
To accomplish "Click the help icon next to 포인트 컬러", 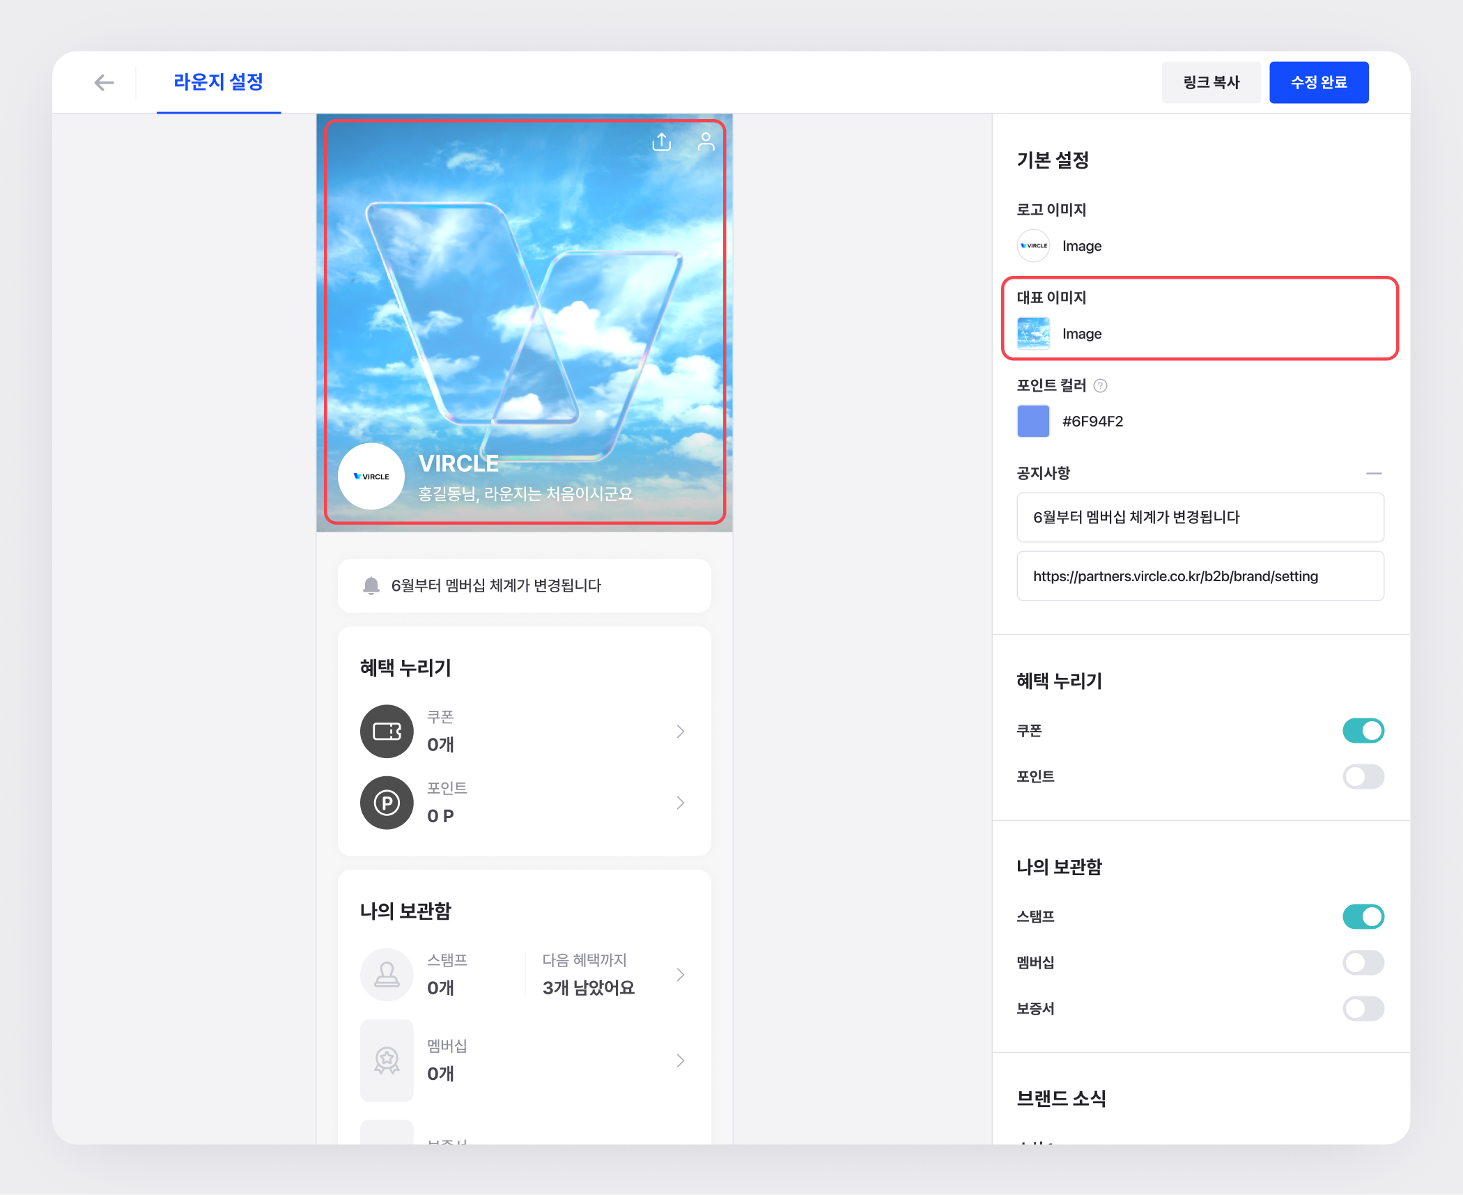I will tap(1101, 385).
